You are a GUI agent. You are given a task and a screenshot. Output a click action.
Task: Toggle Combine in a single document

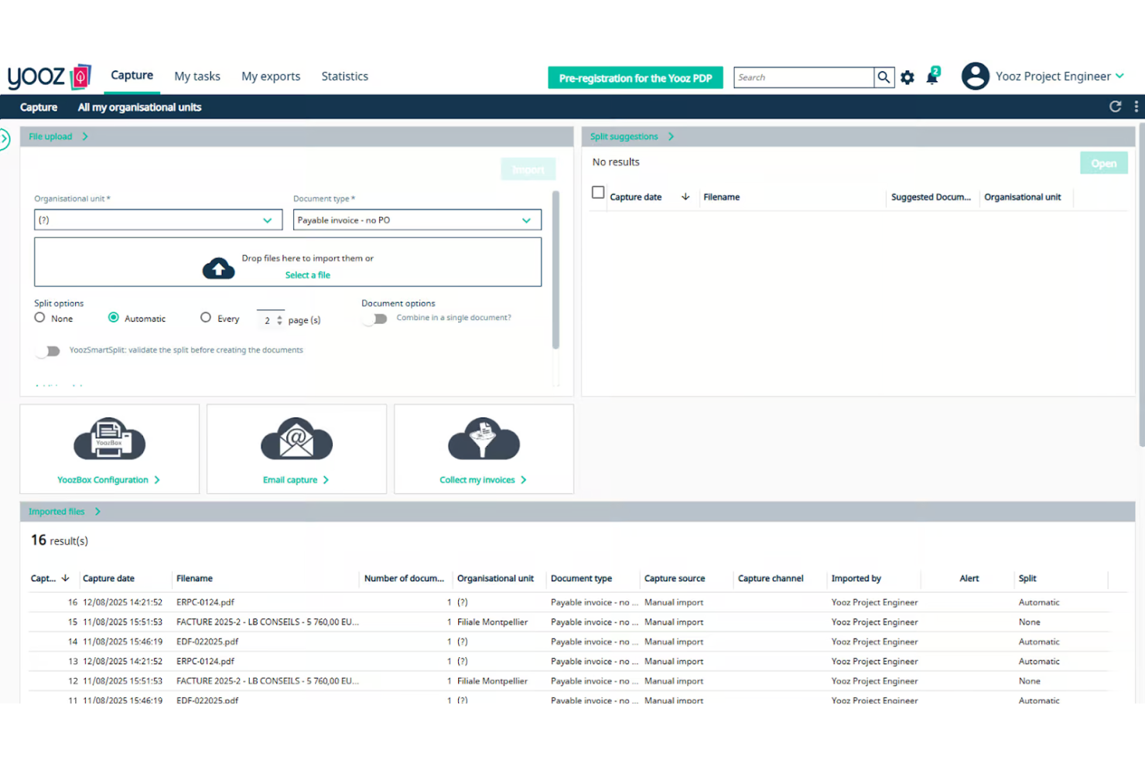376,318
